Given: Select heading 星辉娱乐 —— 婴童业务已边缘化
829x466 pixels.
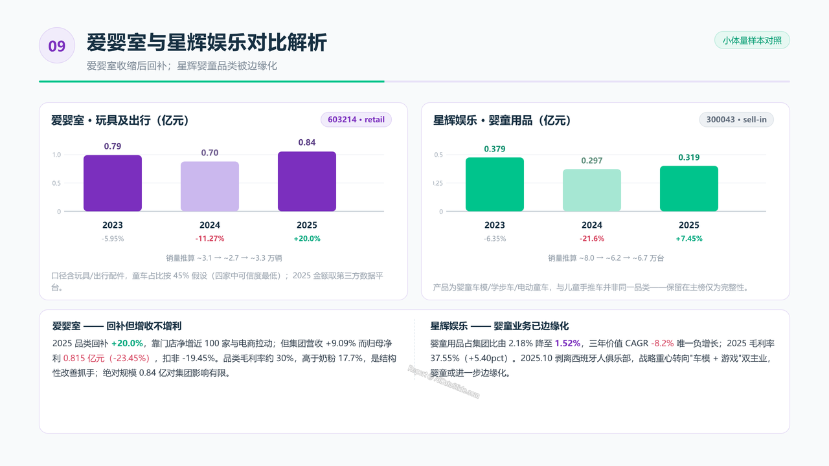Looking at the screenshot, I should tap(499, 326).
